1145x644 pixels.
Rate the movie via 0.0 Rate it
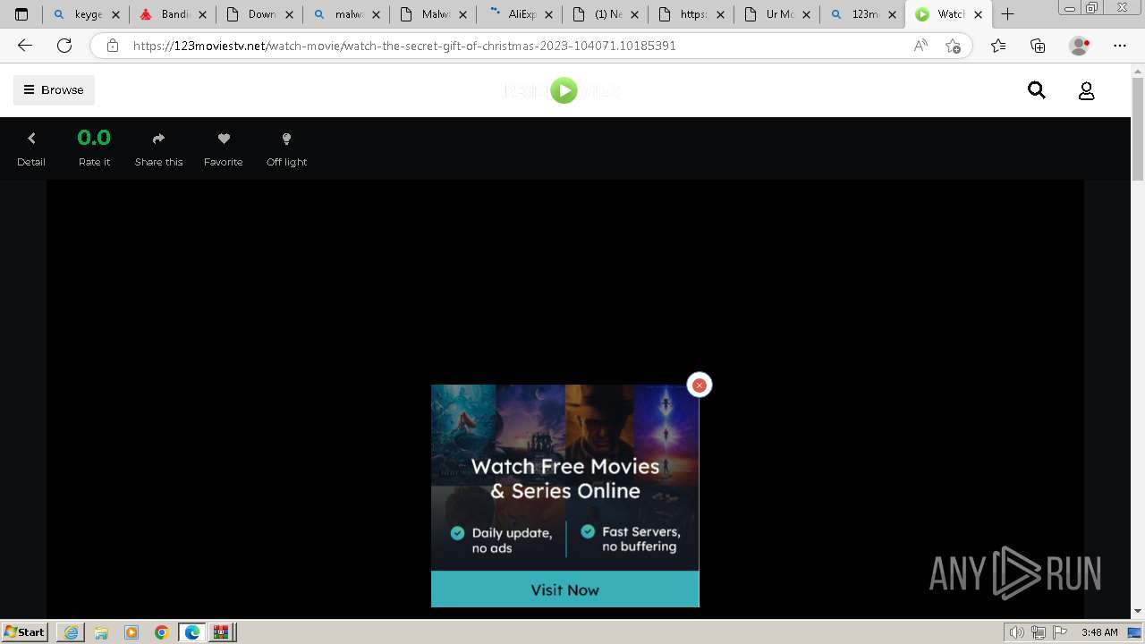(x=94, y=148)
